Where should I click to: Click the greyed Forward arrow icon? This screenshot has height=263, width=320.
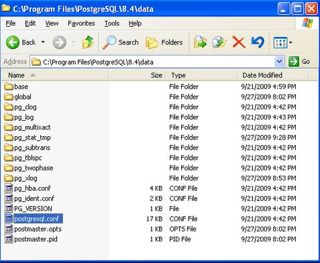coord(60,42)
